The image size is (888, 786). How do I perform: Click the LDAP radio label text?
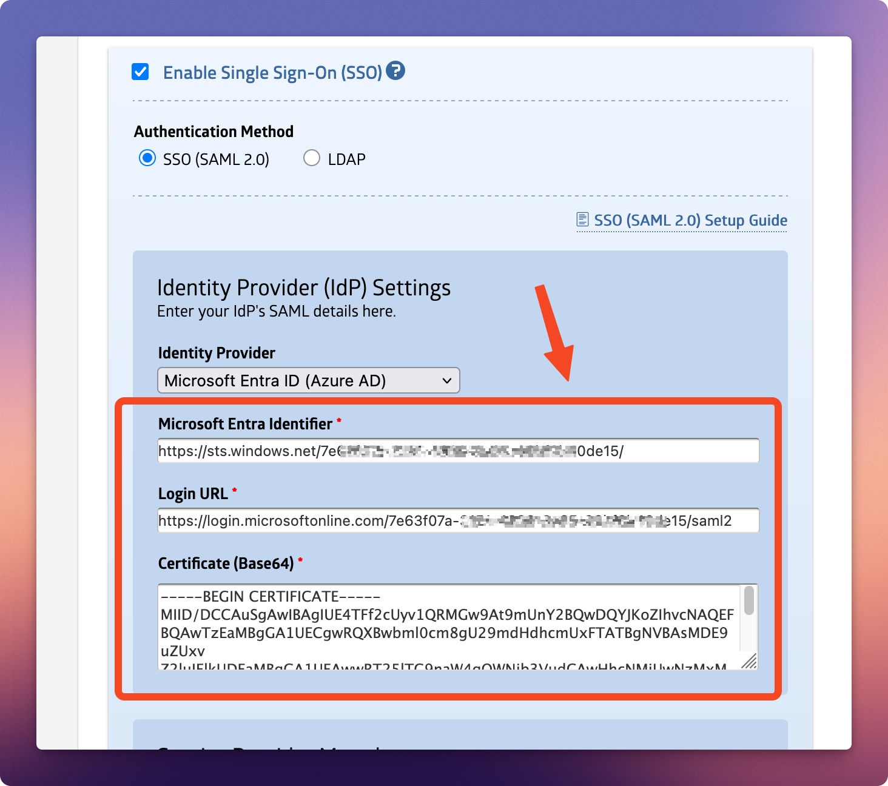(x=347, y=160)
